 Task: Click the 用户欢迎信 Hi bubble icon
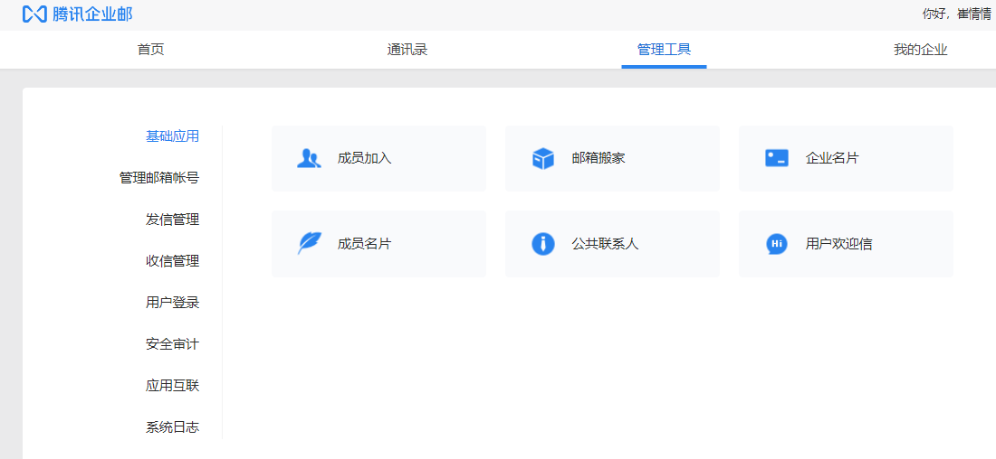pyautogui.click(x=776, y=244)
